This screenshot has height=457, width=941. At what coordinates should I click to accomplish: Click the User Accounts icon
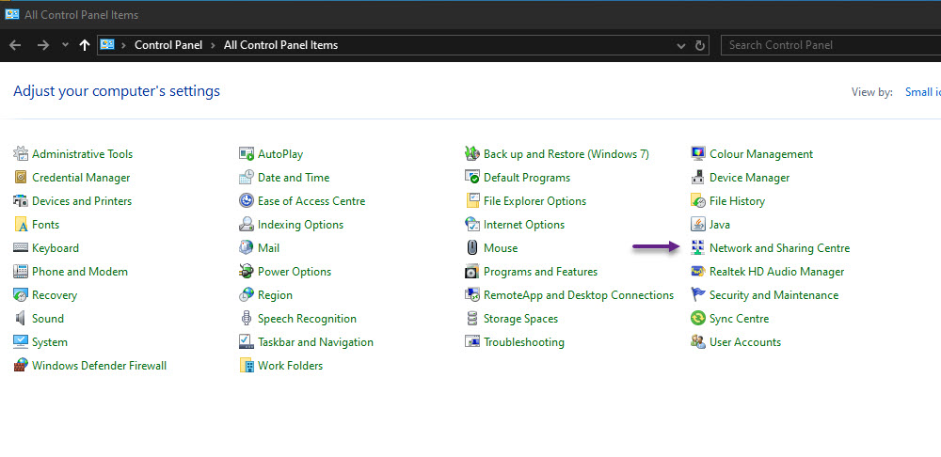(x=698, y=342)
